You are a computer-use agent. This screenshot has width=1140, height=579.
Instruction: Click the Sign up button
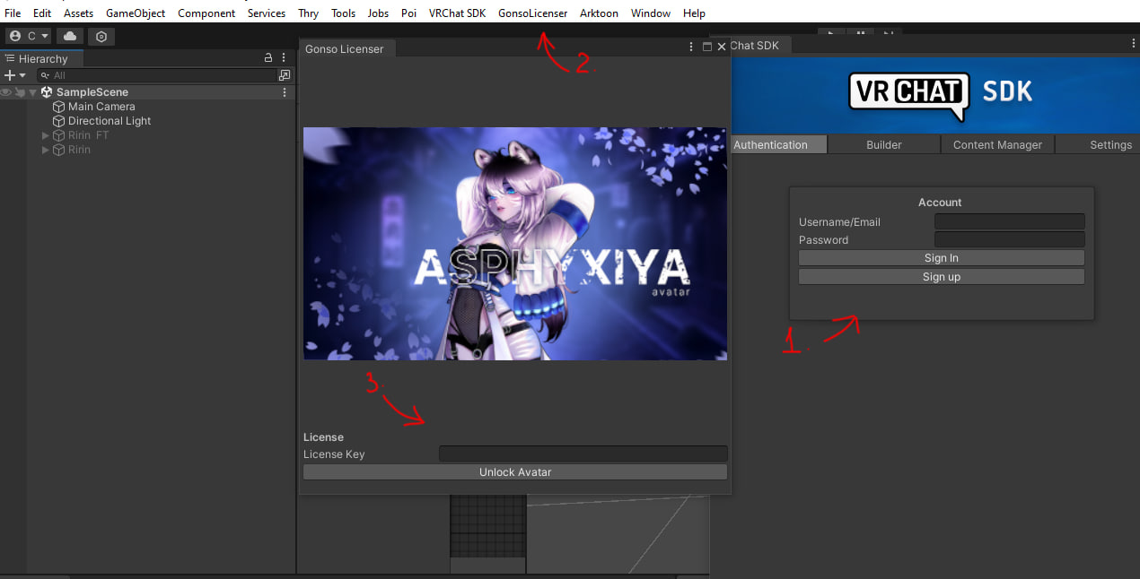coord(942,277)
